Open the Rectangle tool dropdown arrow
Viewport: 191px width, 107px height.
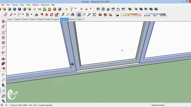31,15
